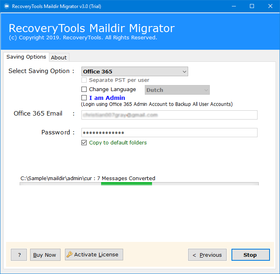280x274 pixels.
Task: Maximize the Maildir Migrator window
Action: pos(252,6)
